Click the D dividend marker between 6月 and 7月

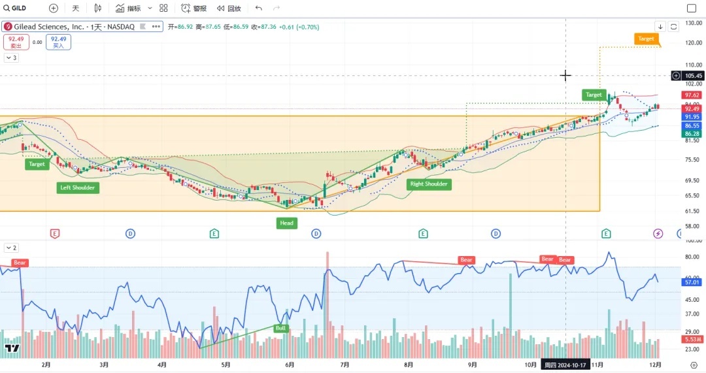pos(316,233)
